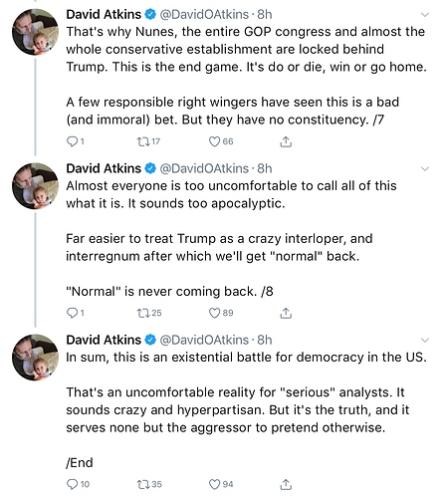Retweet the tweet with 25 retweets
The width and height of the screenshot is (443, 498).
coord(143,313)
